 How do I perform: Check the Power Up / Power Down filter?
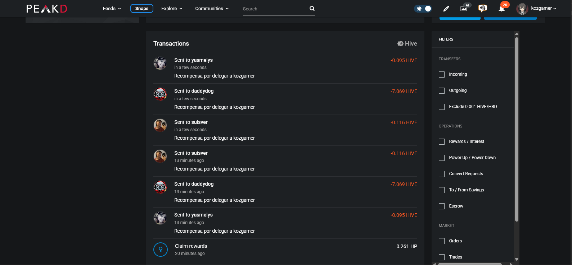click(x=442, y=158)
